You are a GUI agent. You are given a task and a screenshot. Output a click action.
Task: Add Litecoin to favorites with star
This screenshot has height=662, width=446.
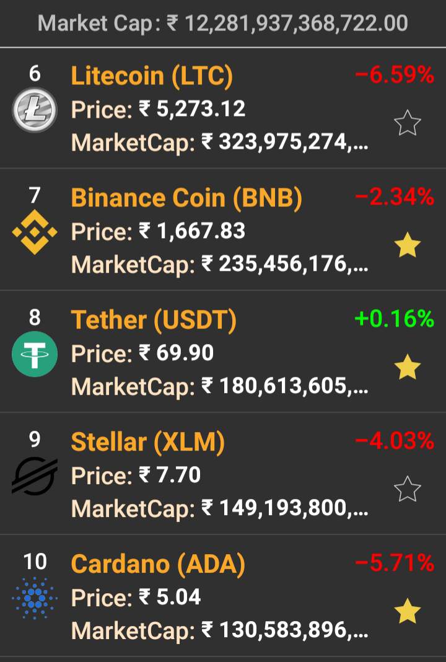408,123
